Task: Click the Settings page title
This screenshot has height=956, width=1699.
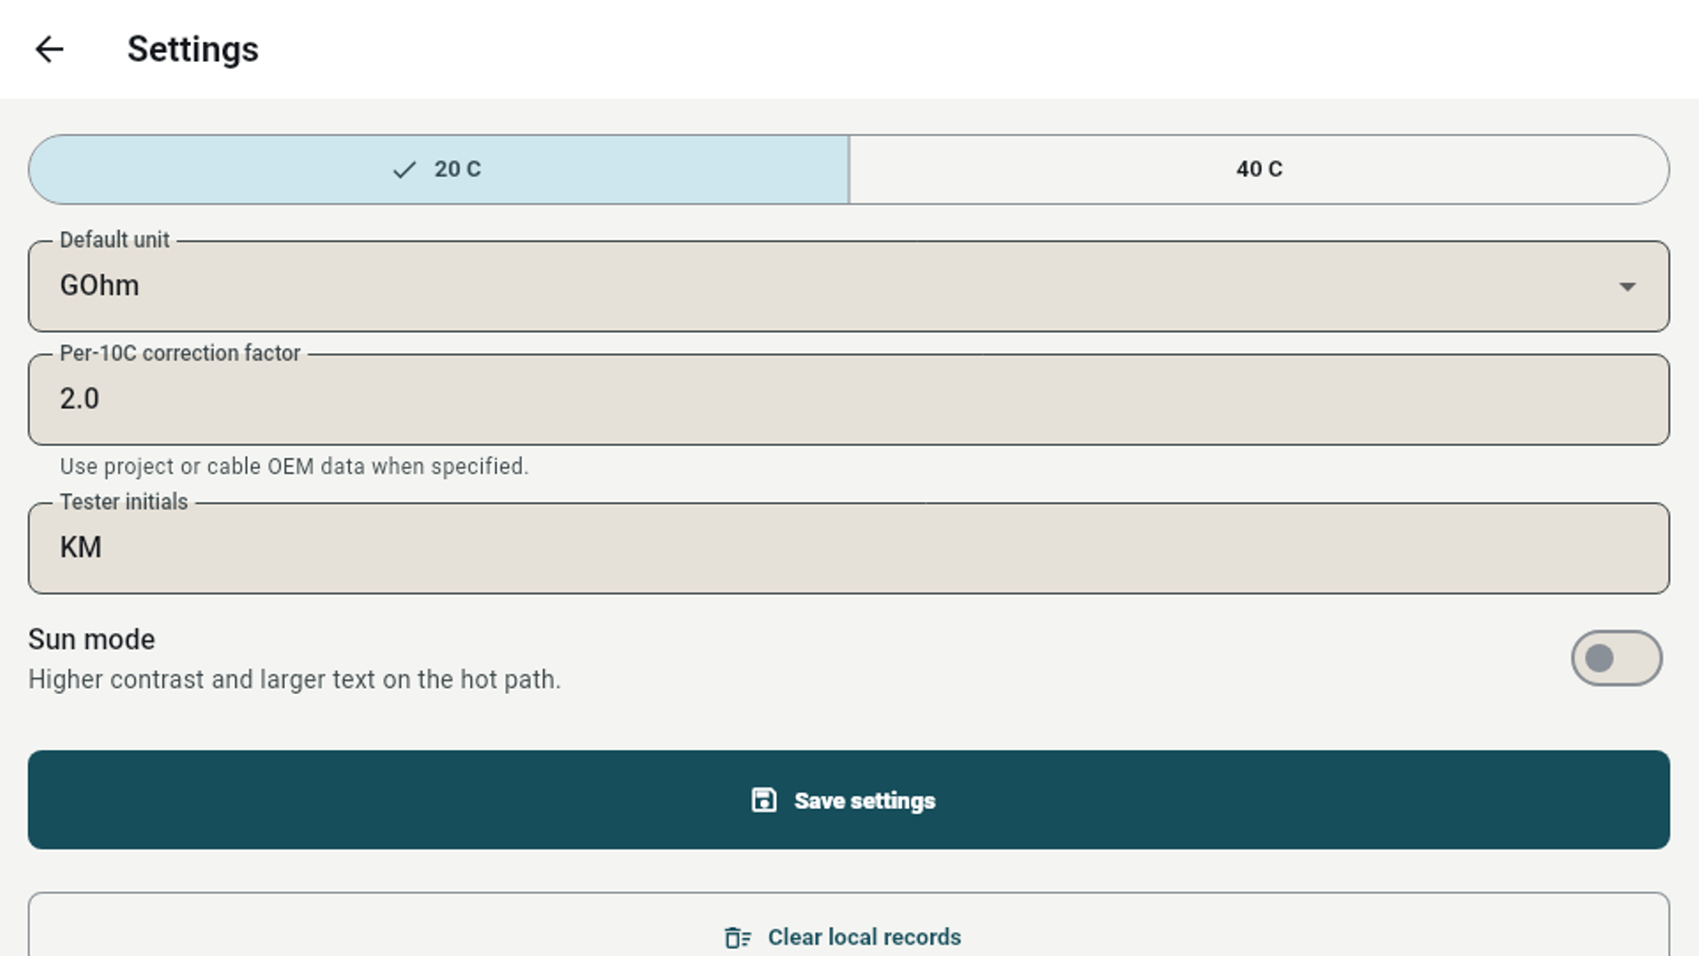Action: [193, 50]
